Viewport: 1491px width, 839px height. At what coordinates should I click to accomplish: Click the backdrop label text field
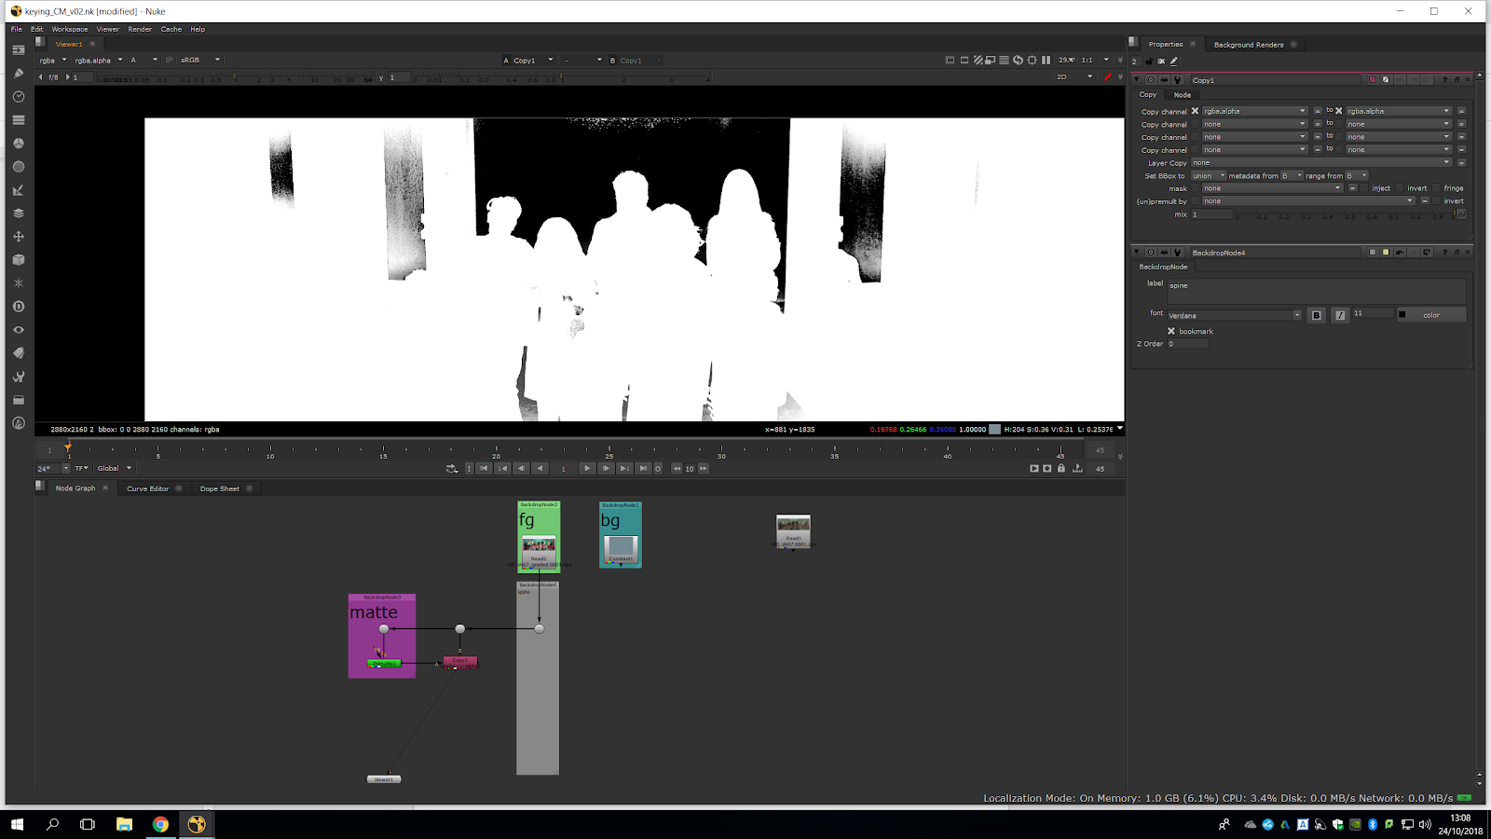tap(1316, 290)
